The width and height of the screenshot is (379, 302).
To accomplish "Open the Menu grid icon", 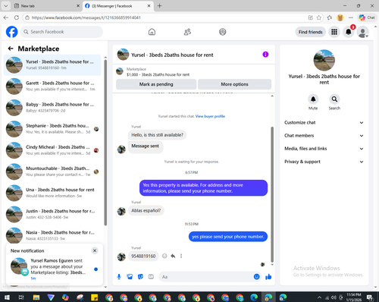I will coord(334,32).
